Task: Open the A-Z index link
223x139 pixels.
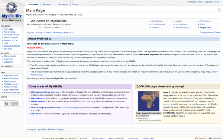Action: (216, 33)
